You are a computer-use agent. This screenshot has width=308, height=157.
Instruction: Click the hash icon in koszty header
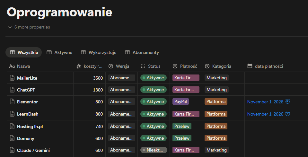click(x=79, y=66)
